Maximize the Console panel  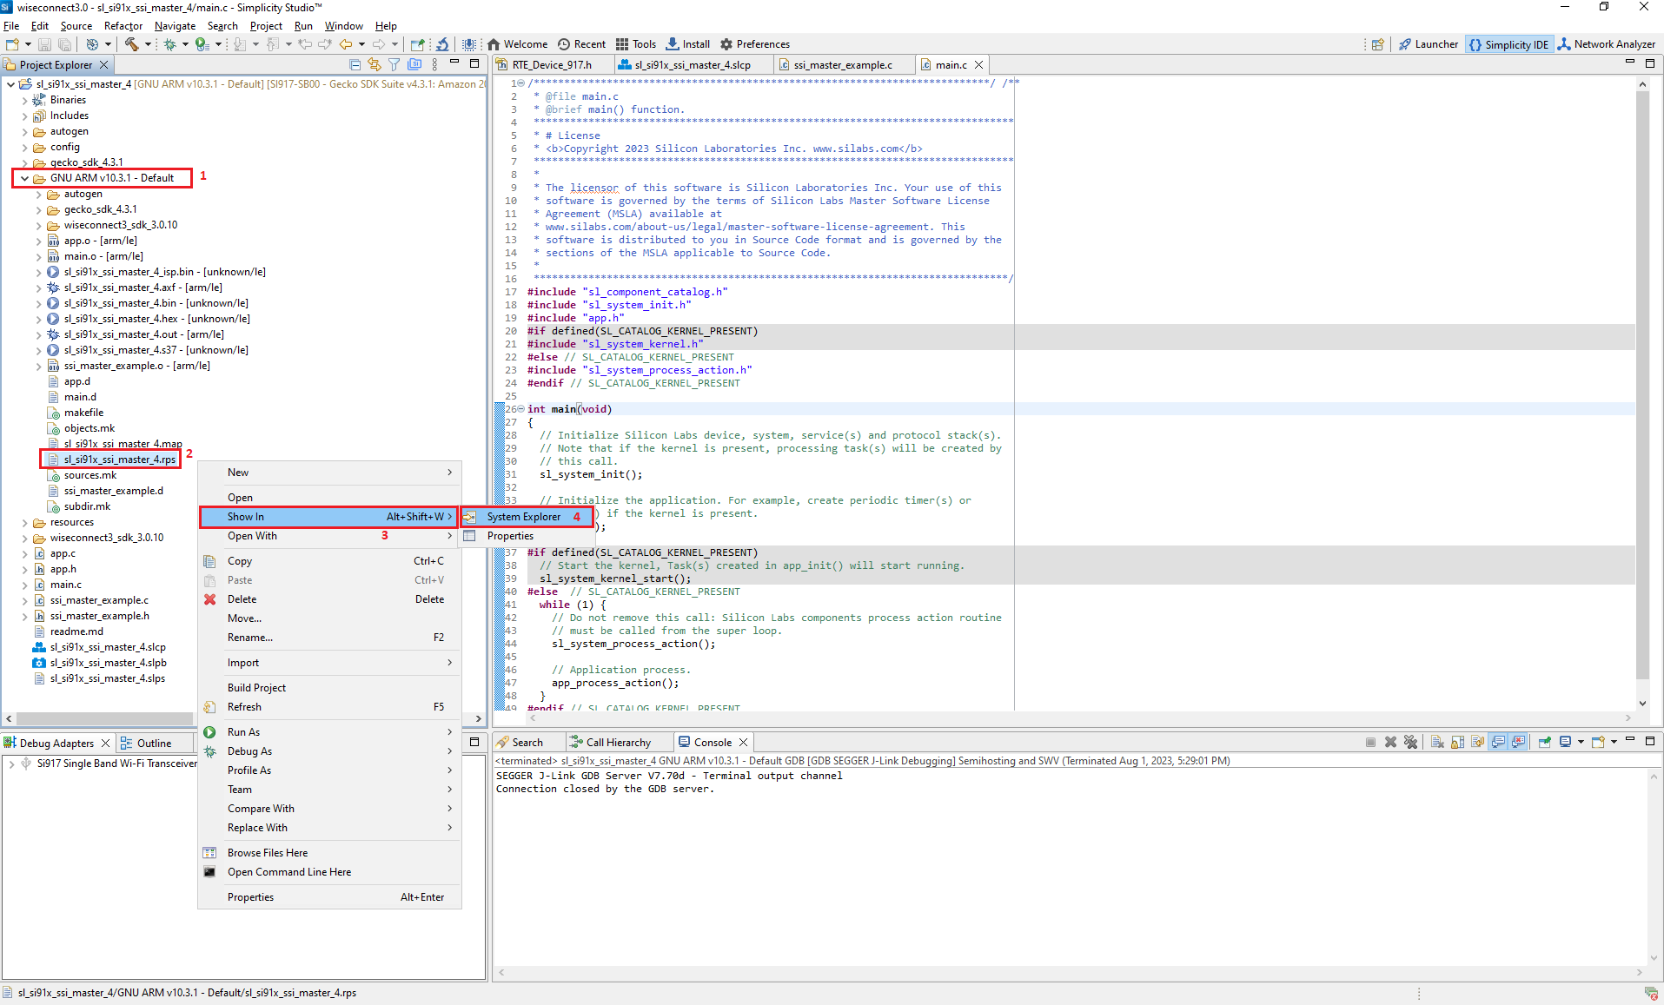[1649, 741]
